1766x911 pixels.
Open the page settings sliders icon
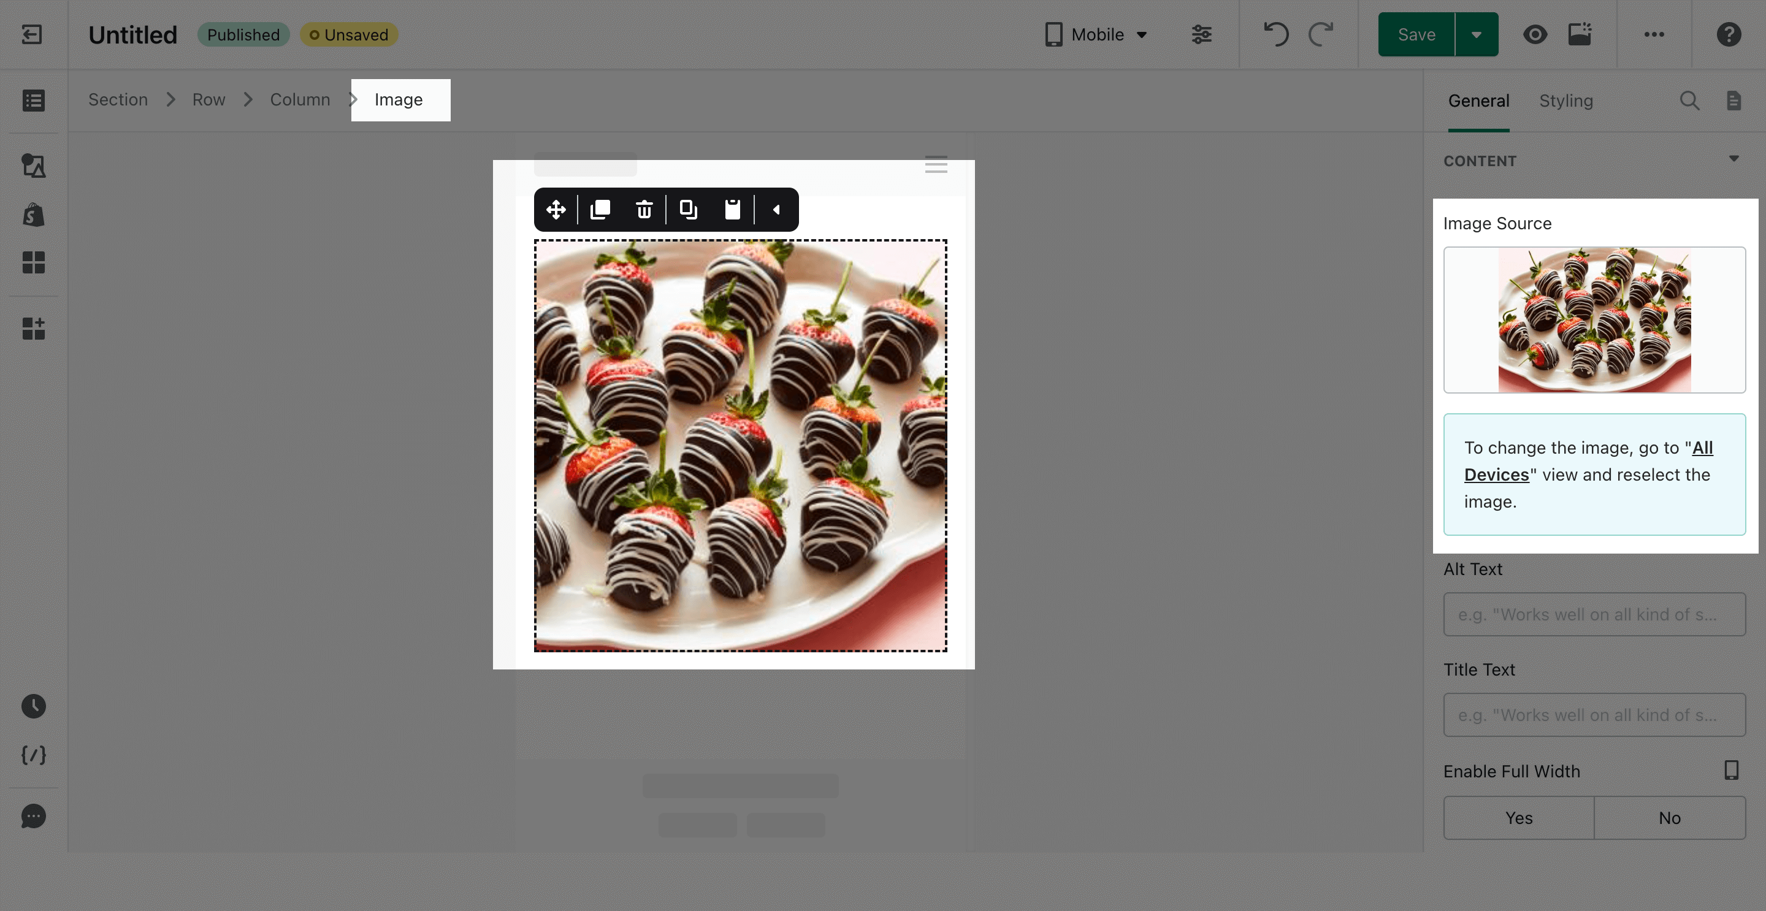pos(1202,34)
